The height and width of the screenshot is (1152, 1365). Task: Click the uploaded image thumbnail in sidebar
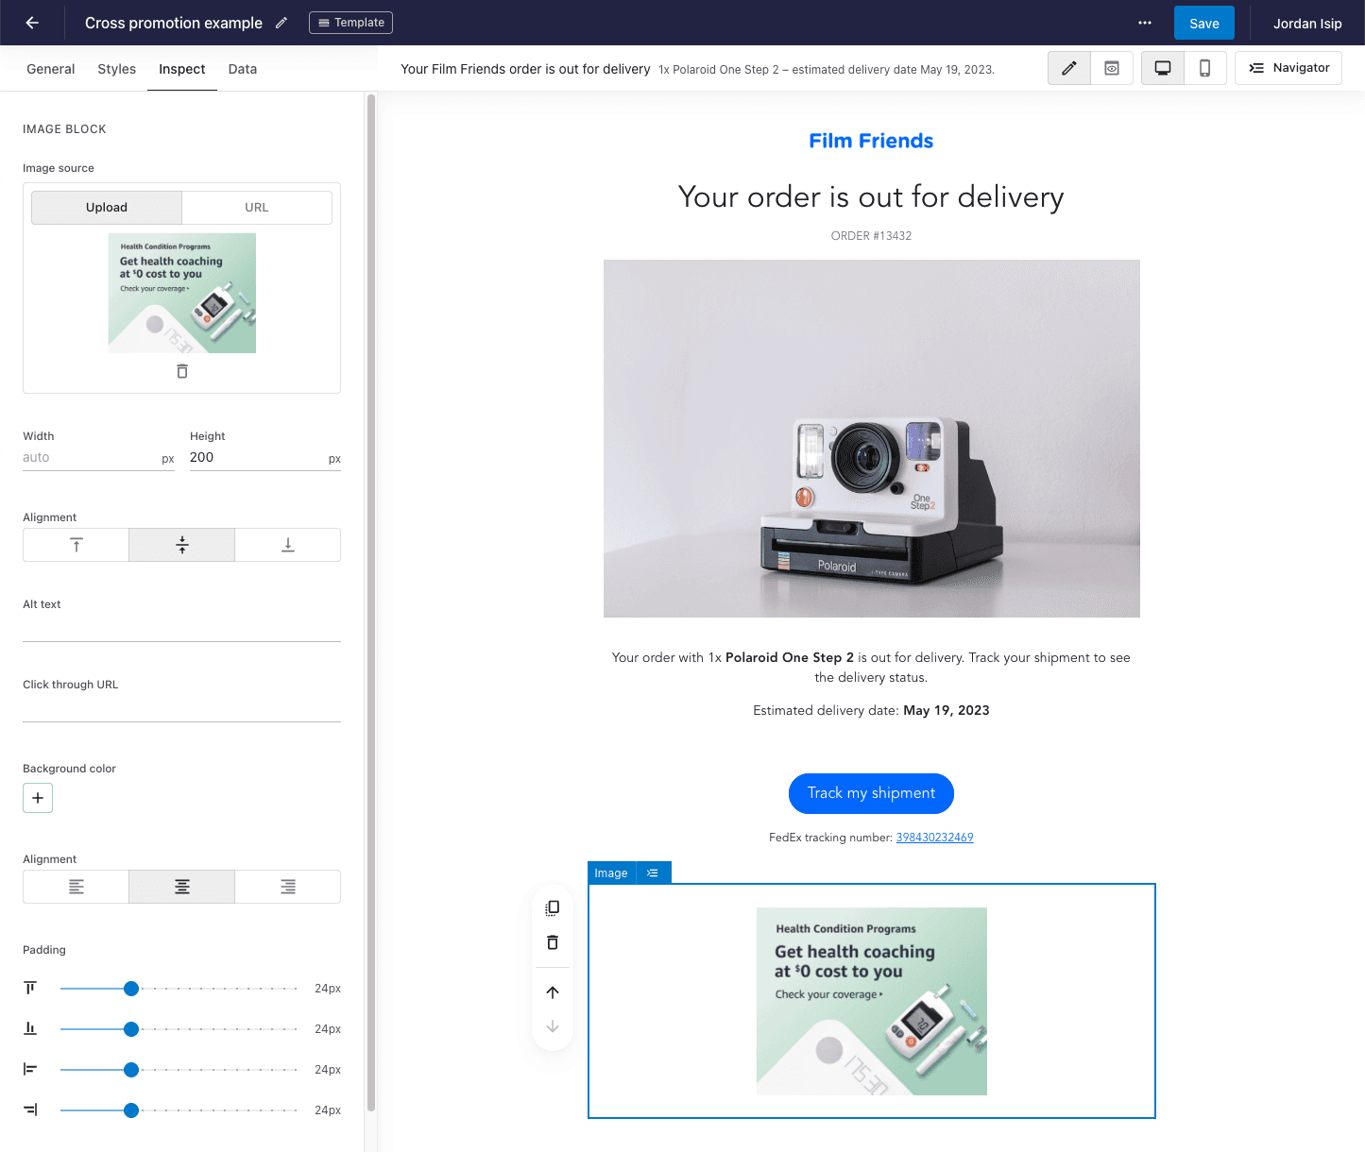coord(182,293)
